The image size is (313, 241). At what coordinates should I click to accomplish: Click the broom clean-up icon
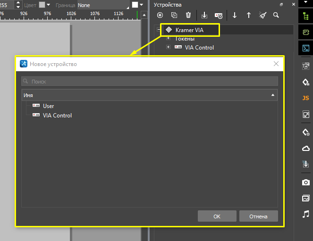click(x=262, y=15)
